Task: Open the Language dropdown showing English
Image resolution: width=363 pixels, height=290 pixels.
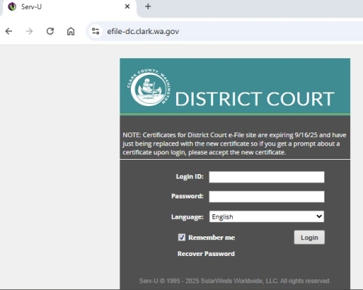Action: [x=267, y=217]
